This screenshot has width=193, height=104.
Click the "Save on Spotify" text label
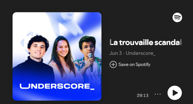point(134,64)
